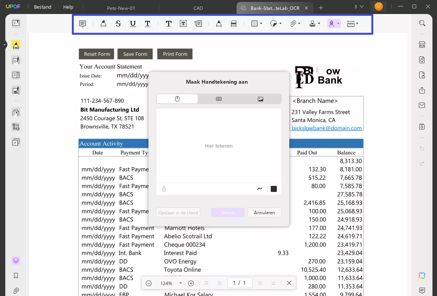Switch to image signature tab
The width and height of the screenshot is (437, 296).
260,99
